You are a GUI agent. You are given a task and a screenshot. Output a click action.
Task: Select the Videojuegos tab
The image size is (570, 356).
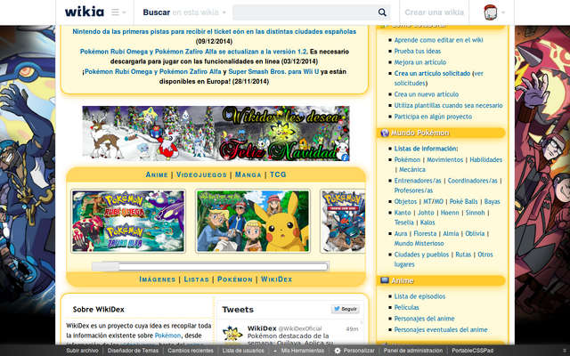pos(201,174)
